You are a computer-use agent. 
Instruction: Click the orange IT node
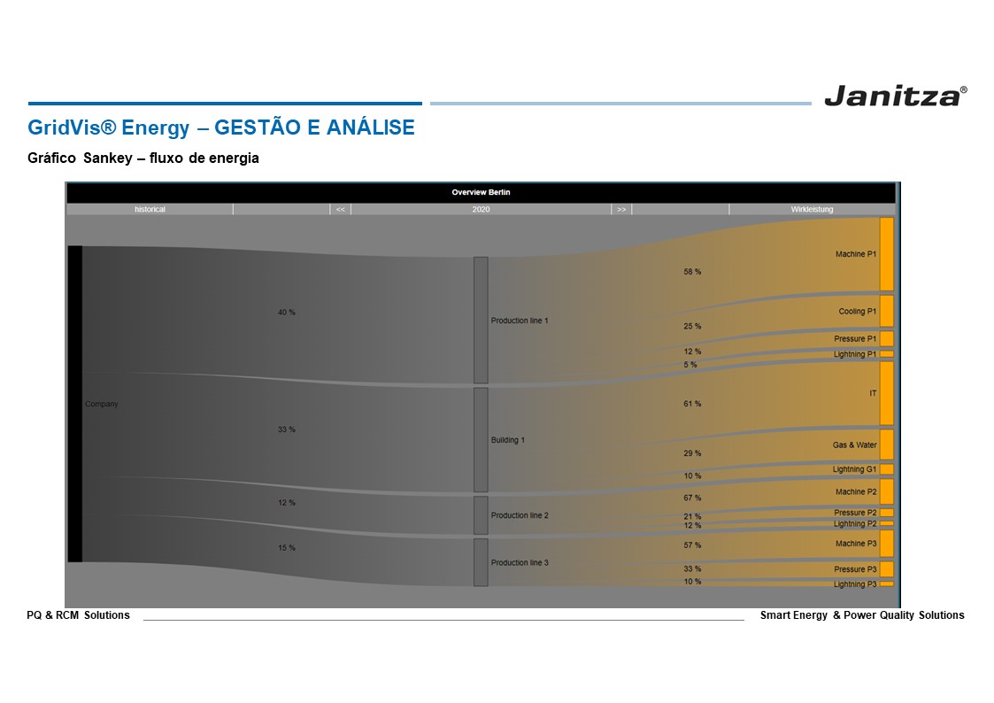coord(886,393)
